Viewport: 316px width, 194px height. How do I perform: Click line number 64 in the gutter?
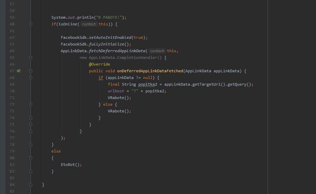point(12,51)
